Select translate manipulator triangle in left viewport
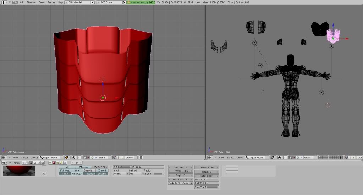363x195 pixels. click(x=88, y=157)
